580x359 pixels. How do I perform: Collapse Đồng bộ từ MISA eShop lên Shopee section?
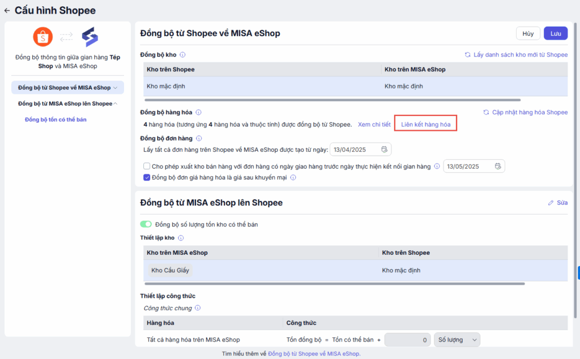tap(116, 104)
